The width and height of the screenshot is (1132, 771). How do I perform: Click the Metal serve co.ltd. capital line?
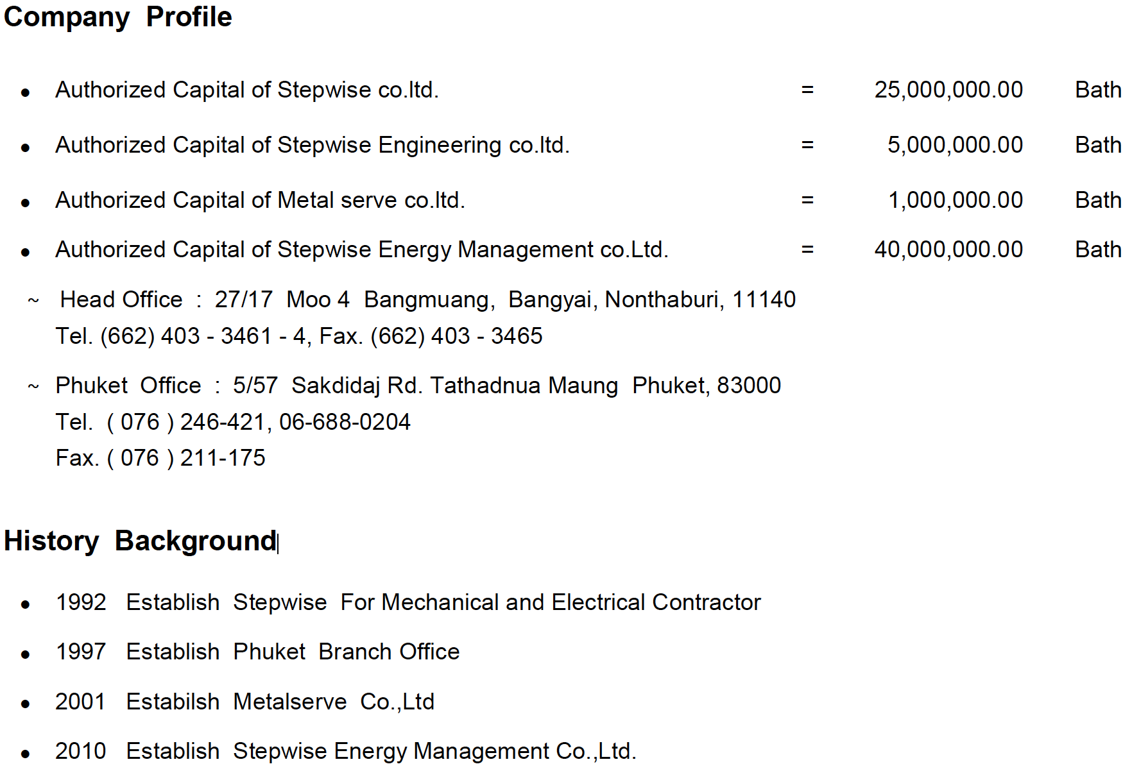coord(260,200)
